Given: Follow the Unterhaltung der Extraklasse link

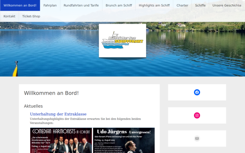Looking at the screenshot, I should [x=58, y=114].
